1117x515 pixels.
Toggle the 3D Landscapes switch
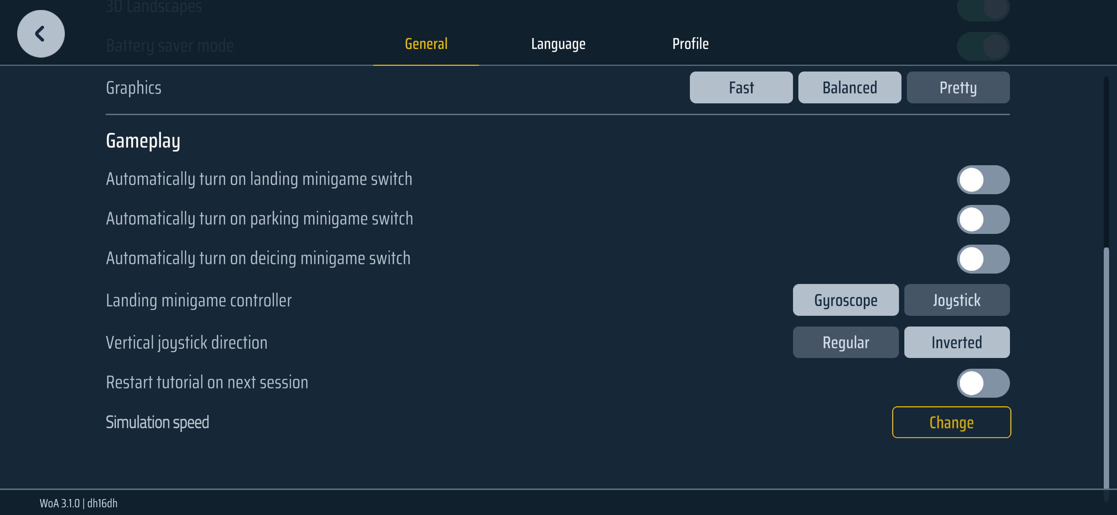tap(983, 8)
